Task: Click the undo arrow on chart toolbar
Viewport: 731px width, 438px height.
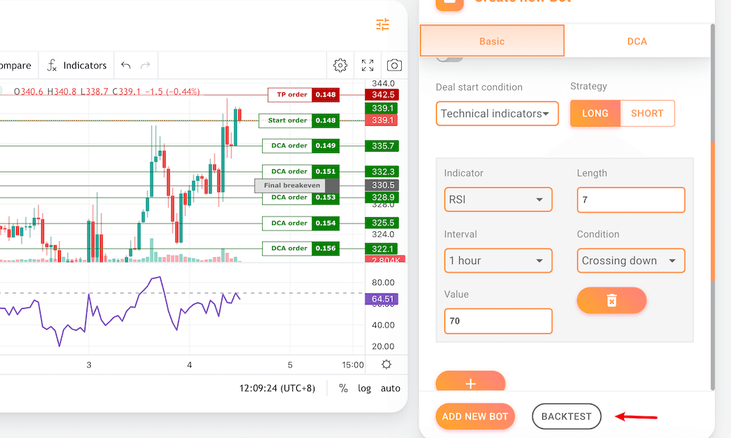Action: 126,66
